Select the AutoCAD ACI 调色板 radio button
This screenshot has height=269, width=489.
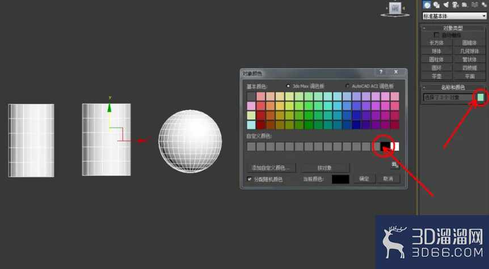point(347,86)
